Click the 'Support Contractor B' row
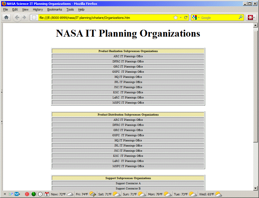Screen dimensions: 259x198 pos(128,189)
